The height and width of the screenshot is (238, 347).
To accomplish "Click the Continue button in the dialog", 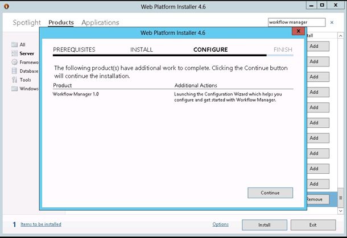I will tap(270, 193).
